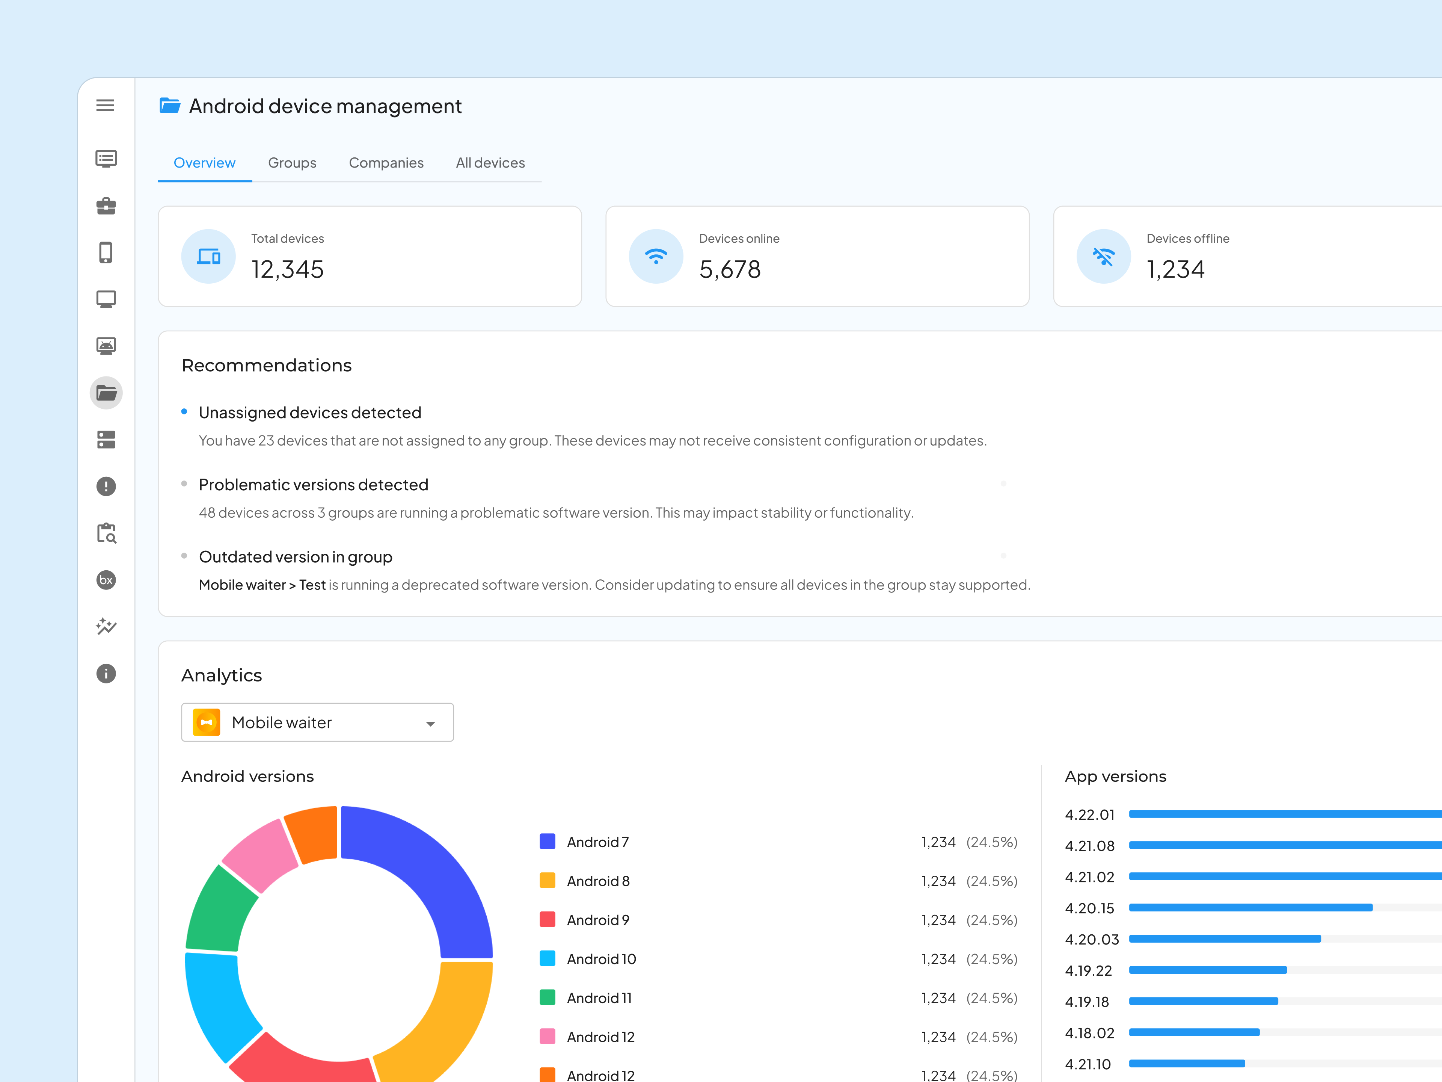Select the smartphone sidebar icon
The height and width of the screenshot is (1082, 1442).
pyautogui.click(x=106, y=252)
